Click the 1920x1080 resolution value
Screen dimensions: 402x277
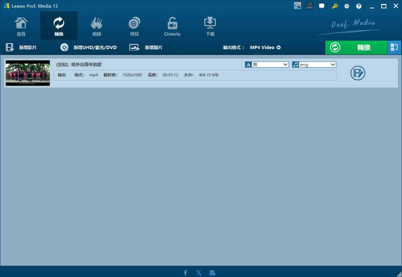tap(132, 75)
